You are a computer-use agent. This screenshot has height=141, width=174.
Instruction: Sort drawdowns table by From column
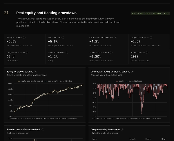coord(95,139)
